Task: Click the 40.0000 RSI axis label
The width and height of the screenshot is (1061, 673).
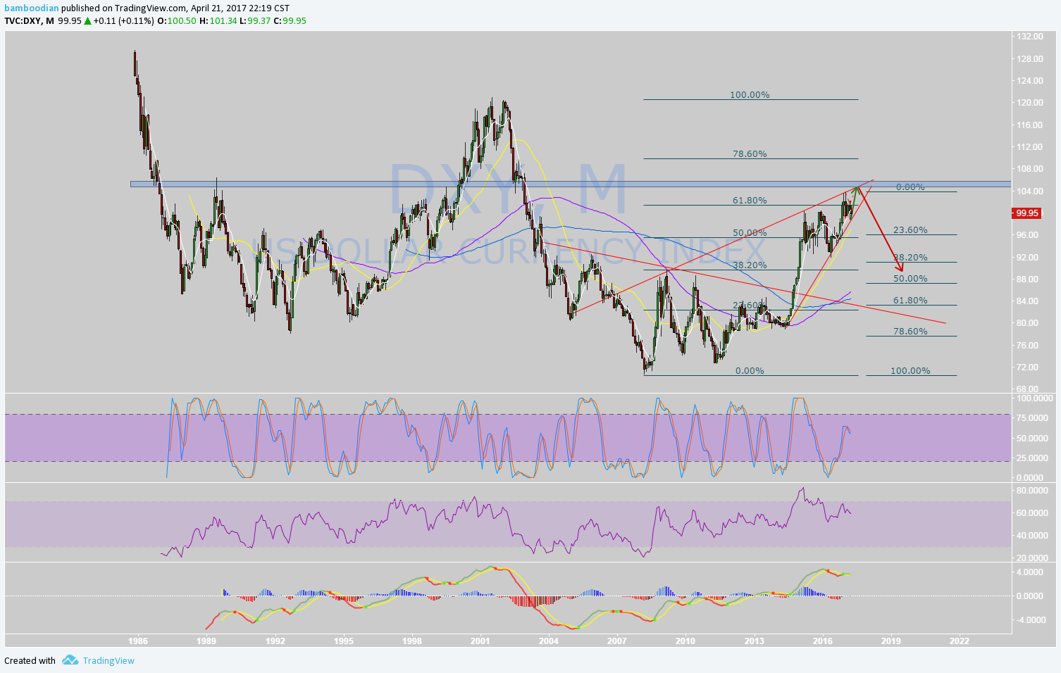Action: tap(1032, 536)
